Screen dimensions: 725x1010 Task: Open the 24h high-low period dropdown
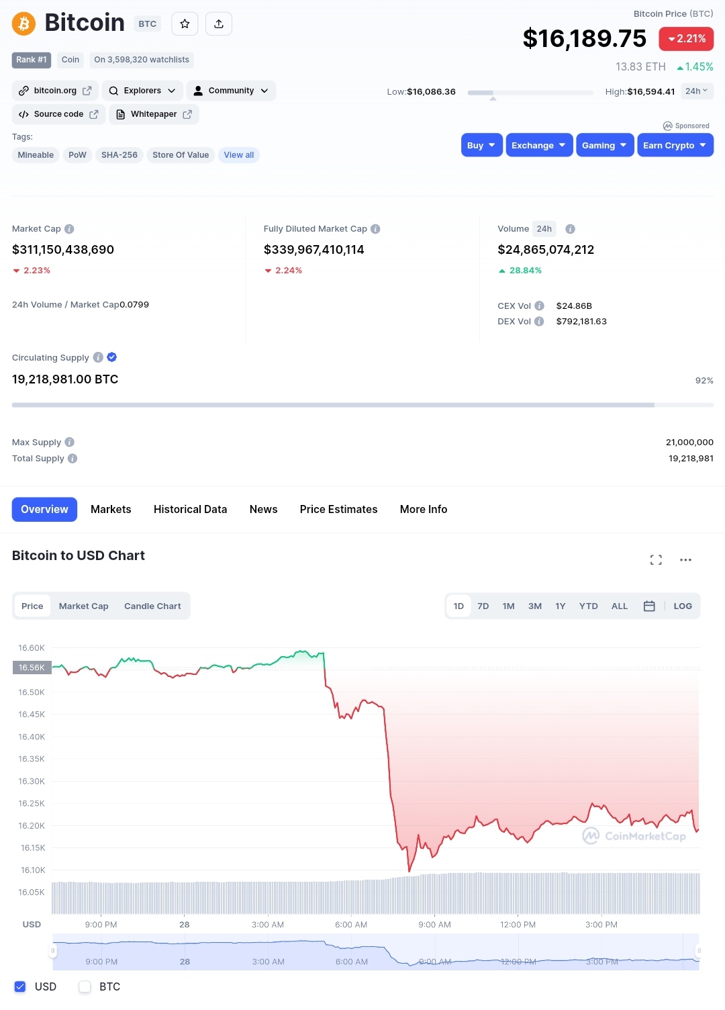tap(697, 91)
